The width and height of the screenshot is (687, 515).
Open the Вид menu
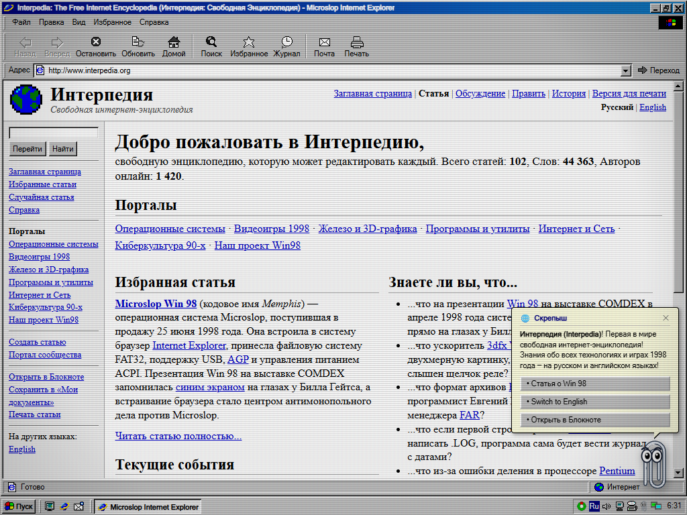coord(79,22)
